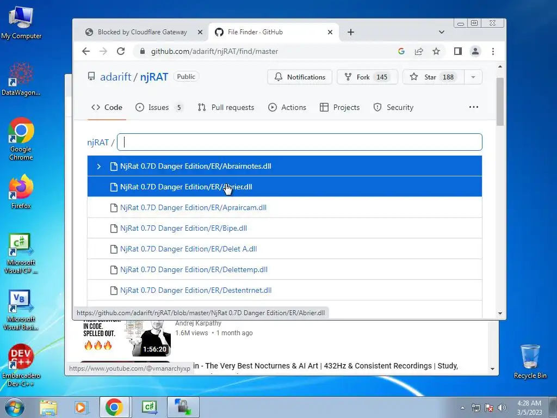Fork the repository with Fork button
Image resolution: width=557 pixels, height=418 pixels.
367,77
